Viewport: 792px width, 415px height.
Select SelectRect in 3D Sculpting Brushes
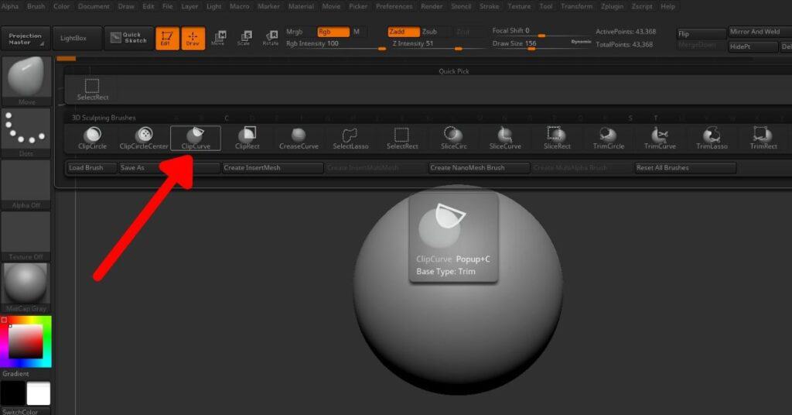tap(402, 138)
